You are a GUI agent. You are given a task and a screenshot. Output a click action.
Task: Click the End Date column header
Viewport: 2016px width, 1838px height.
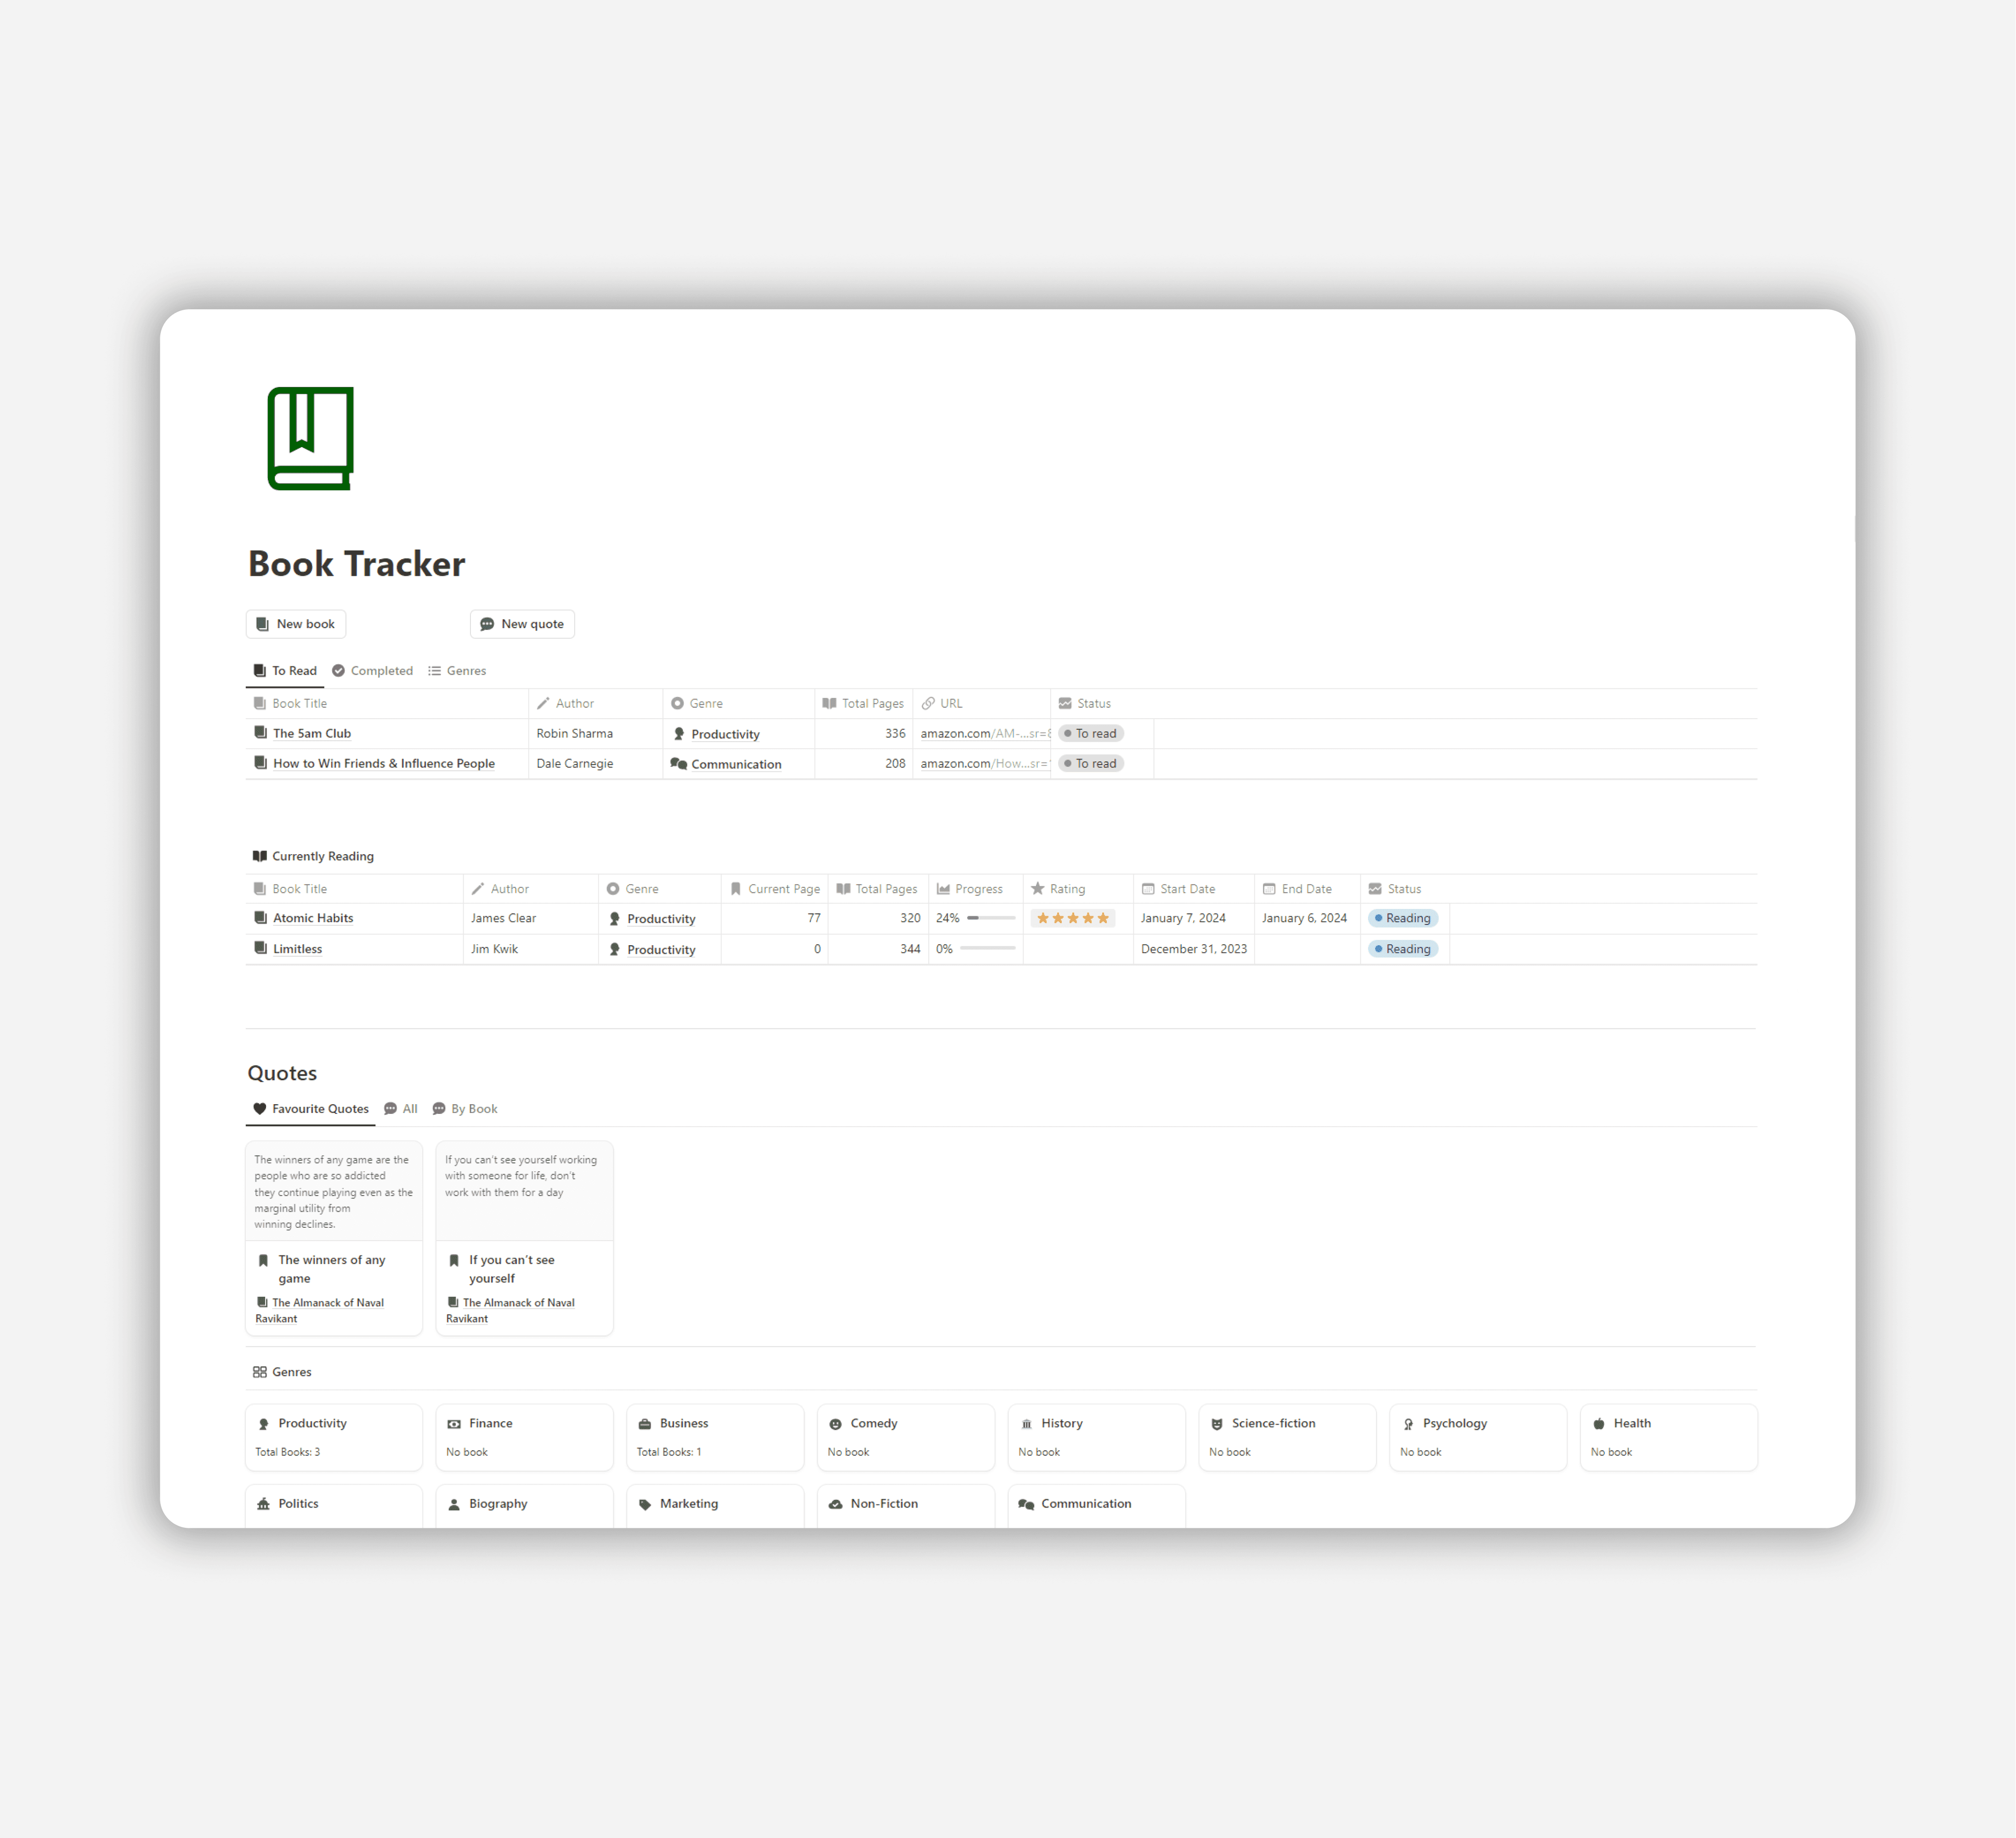click(1307, 889)
